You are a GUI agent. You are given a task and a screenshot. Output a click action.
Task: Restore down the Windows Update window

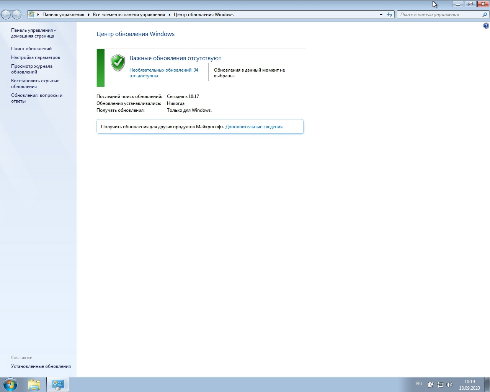[470, 4]
